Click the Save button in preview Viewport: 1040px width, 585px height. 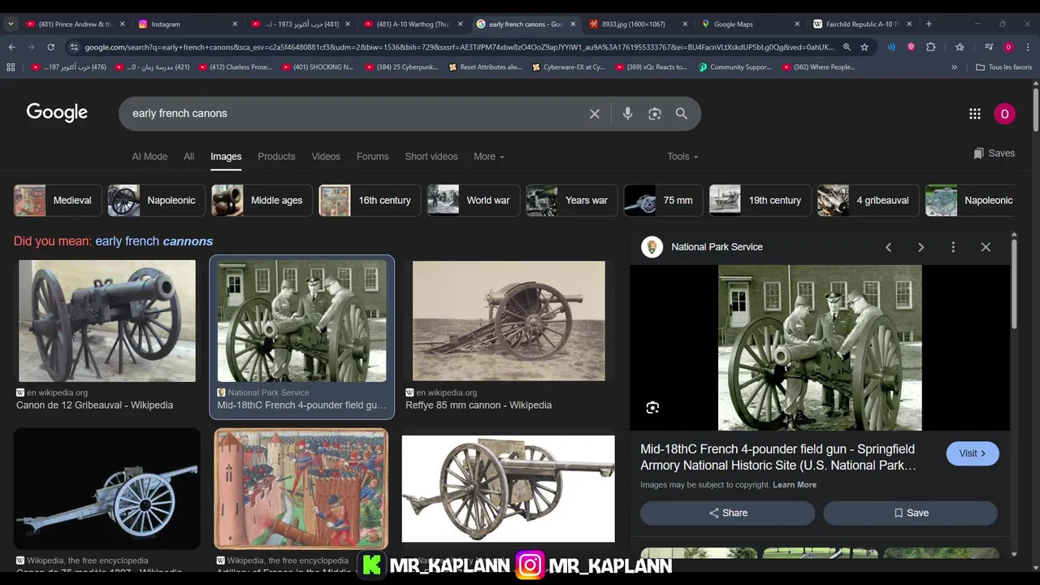point(911,513)
